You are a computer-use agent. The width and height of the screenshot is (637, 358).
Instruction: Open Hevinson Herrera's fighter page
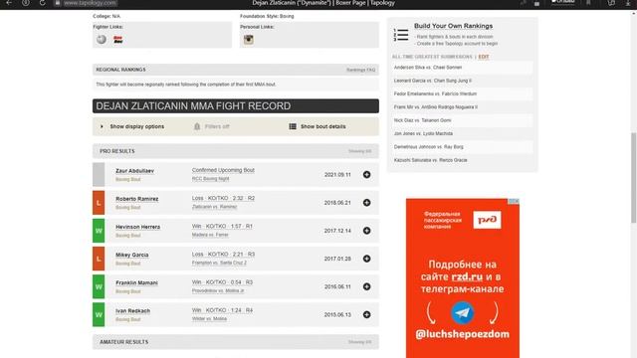click(x=137, y=227)
